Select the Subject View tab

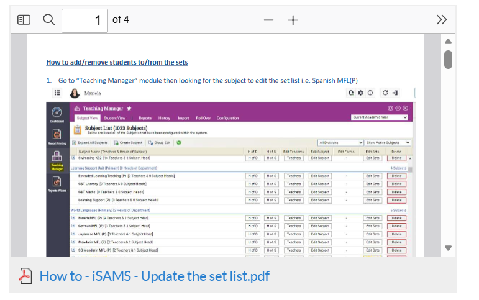tap(87, 118)
